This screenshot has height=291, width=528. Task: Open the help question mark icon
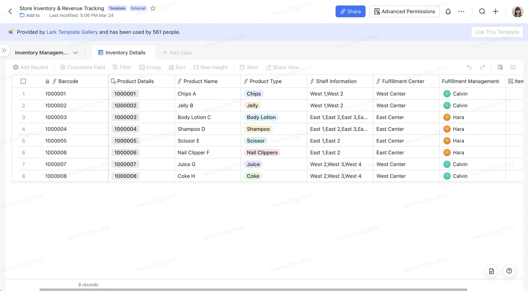point(509,271)
